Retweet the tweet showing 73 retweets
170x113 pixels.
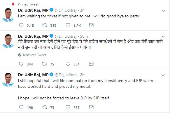(44, 107)
